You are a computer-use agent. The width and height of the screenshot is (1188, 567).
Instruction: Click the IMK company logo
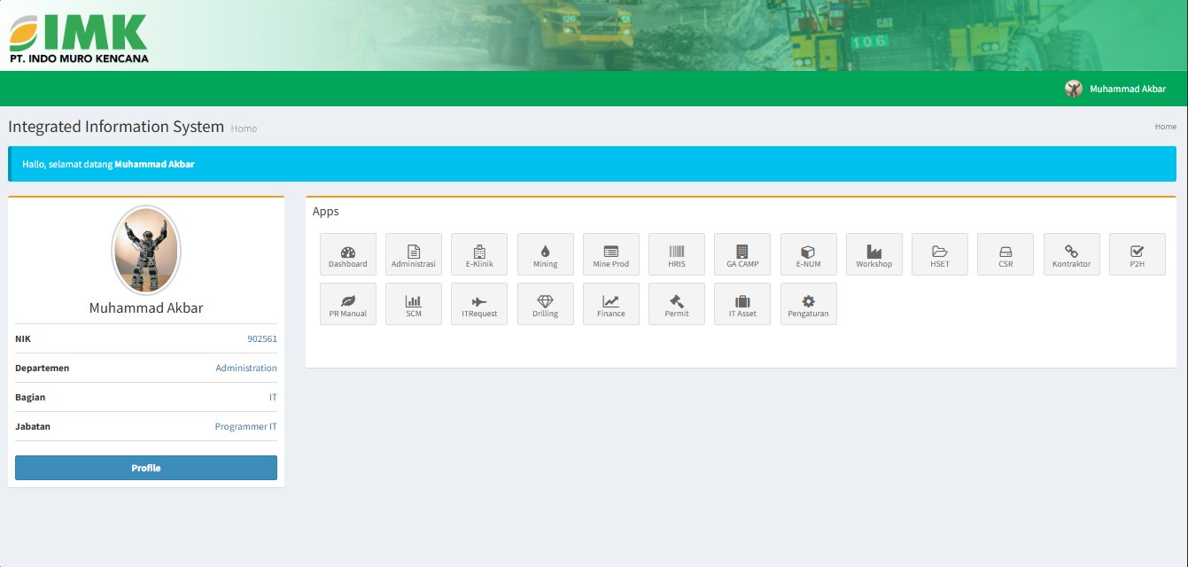[x=79, y=38]
